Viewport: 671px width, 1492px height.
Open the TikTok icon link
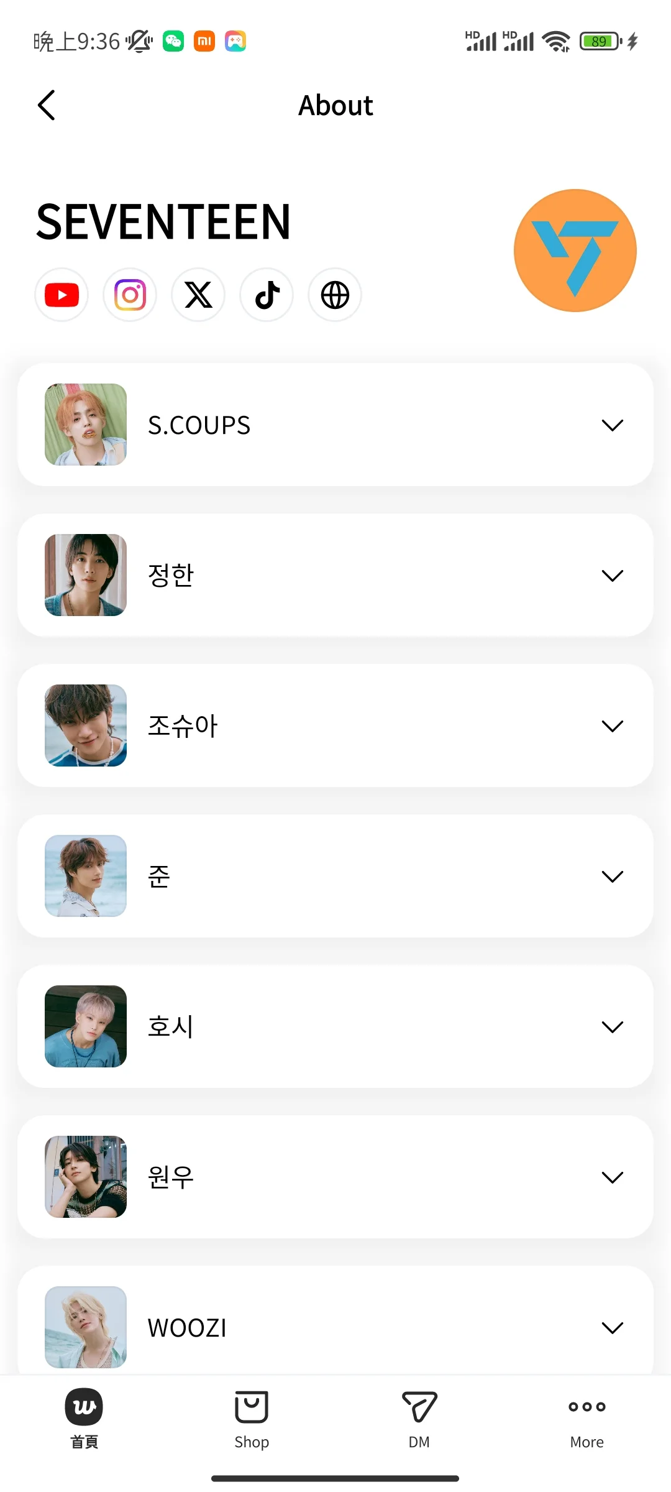[267, 295]
